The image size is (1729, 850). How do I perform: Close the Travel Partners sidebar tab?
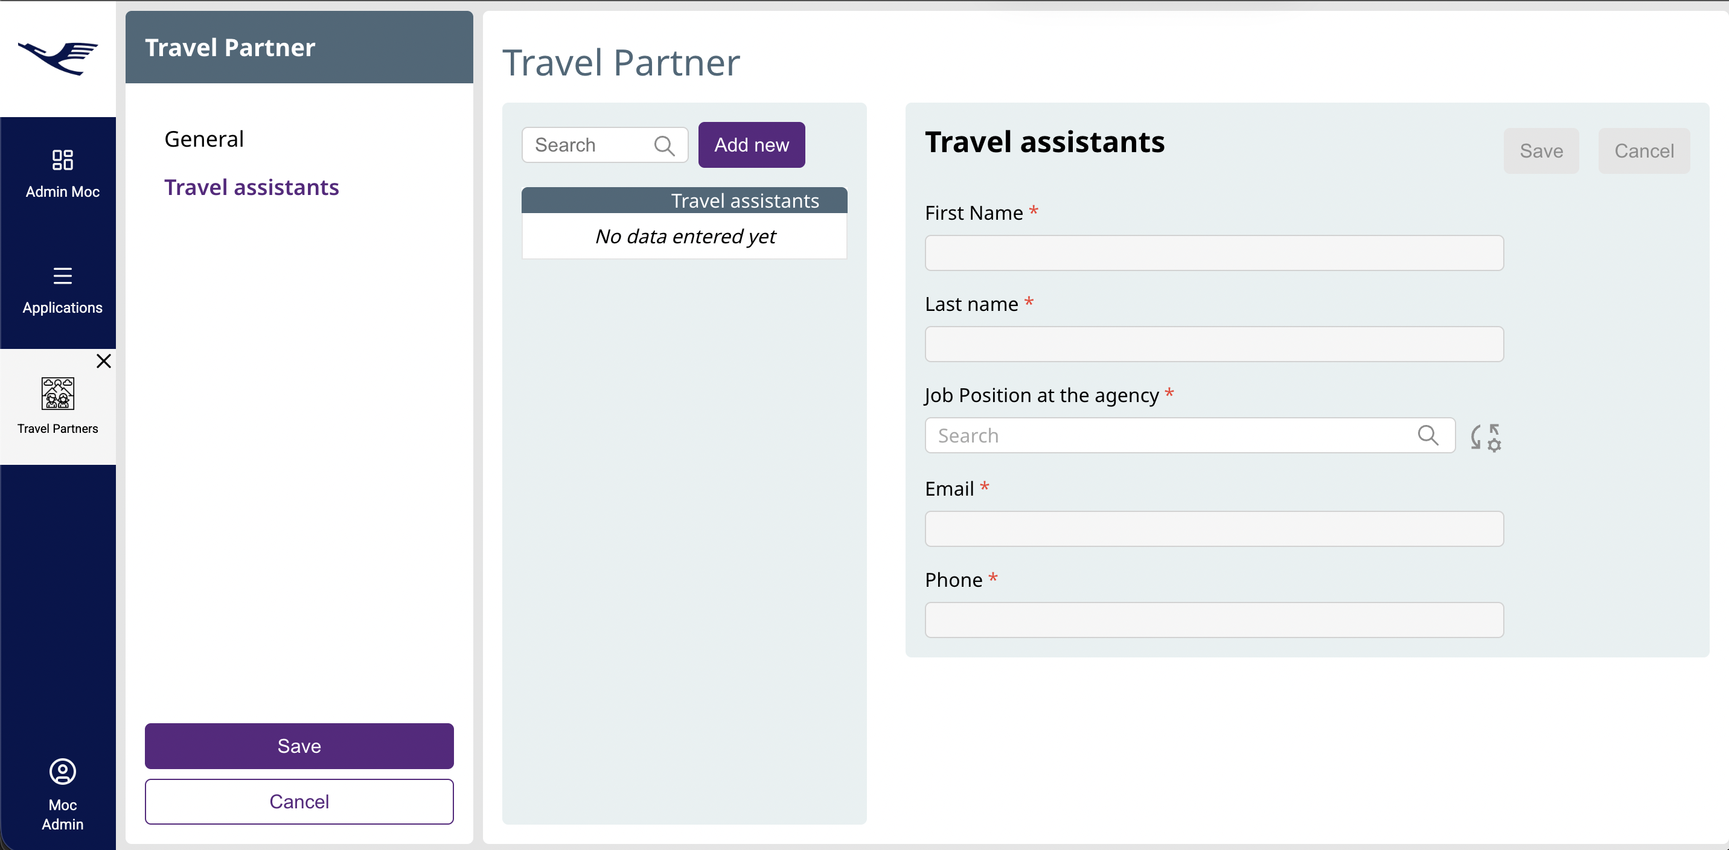coord(103,361)
